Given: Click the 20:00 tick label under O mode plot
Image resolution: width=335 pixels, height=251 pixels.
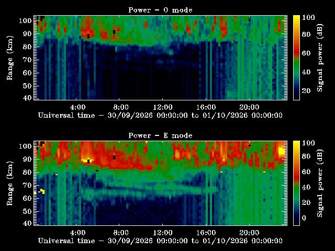Looking at the screenshot, I should pos(249,107).
